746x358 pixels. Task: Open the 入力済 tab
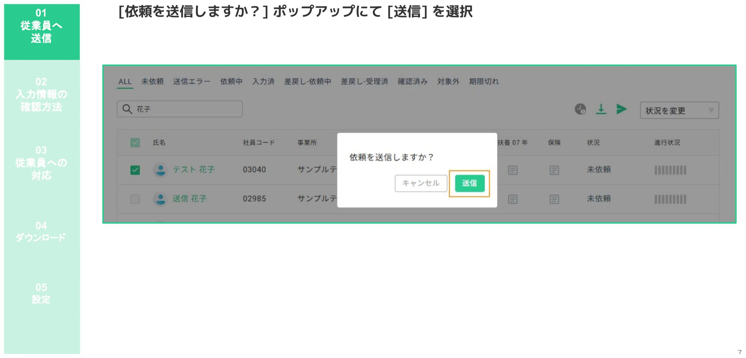click(x=263, y=82)
